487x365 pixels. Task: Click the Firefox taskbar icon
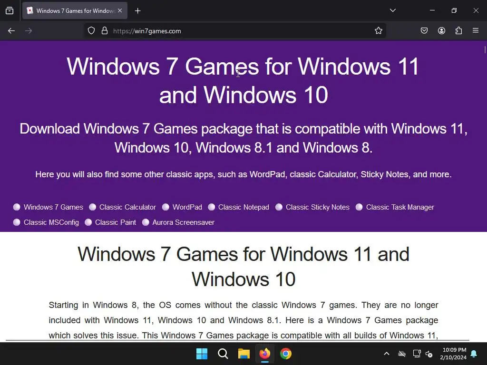click(264, 354)
